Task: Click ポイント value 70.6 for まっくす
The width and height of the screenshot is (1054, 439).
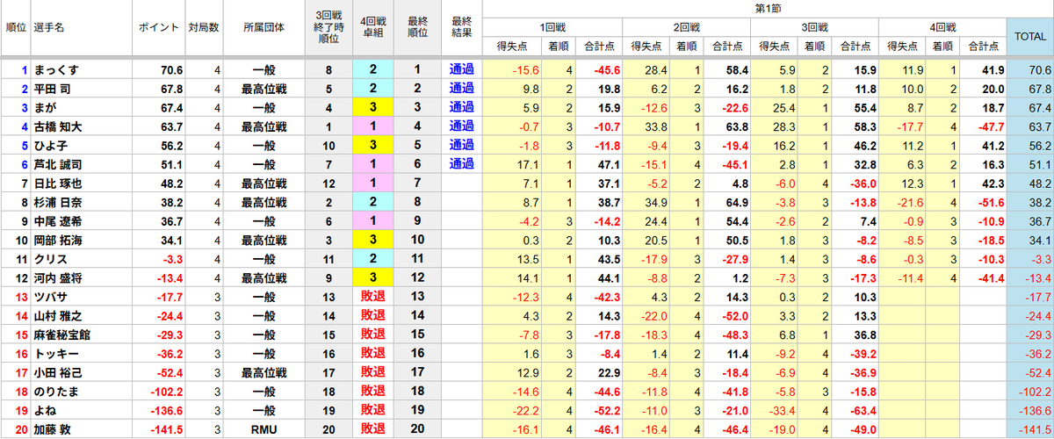Action: tap(170, 69)
